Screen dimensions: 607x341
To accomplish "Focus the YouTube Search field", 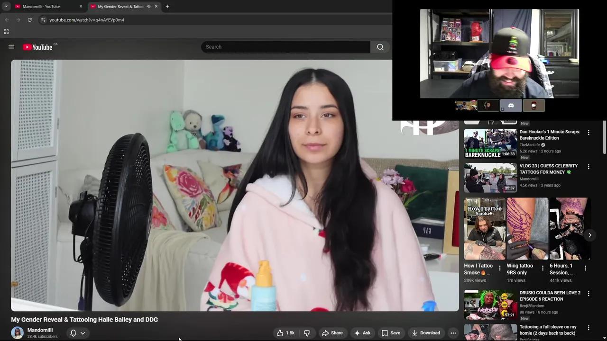I will 285,47.
